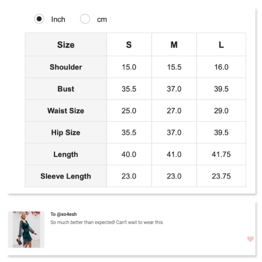The height and width of the screenshot is (262, 262).
Task: Click the Waist Size row label
Action: click(66, 111)
